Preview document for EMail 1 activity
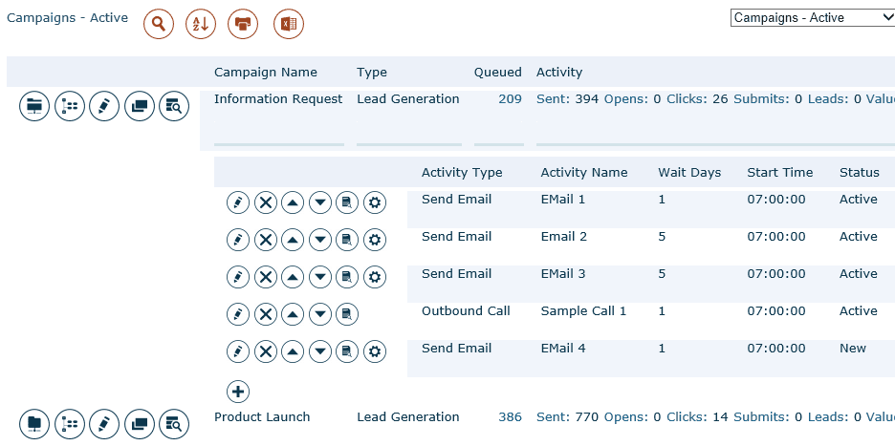Viewport: 895px width, 446px height. tap(347, 203)
